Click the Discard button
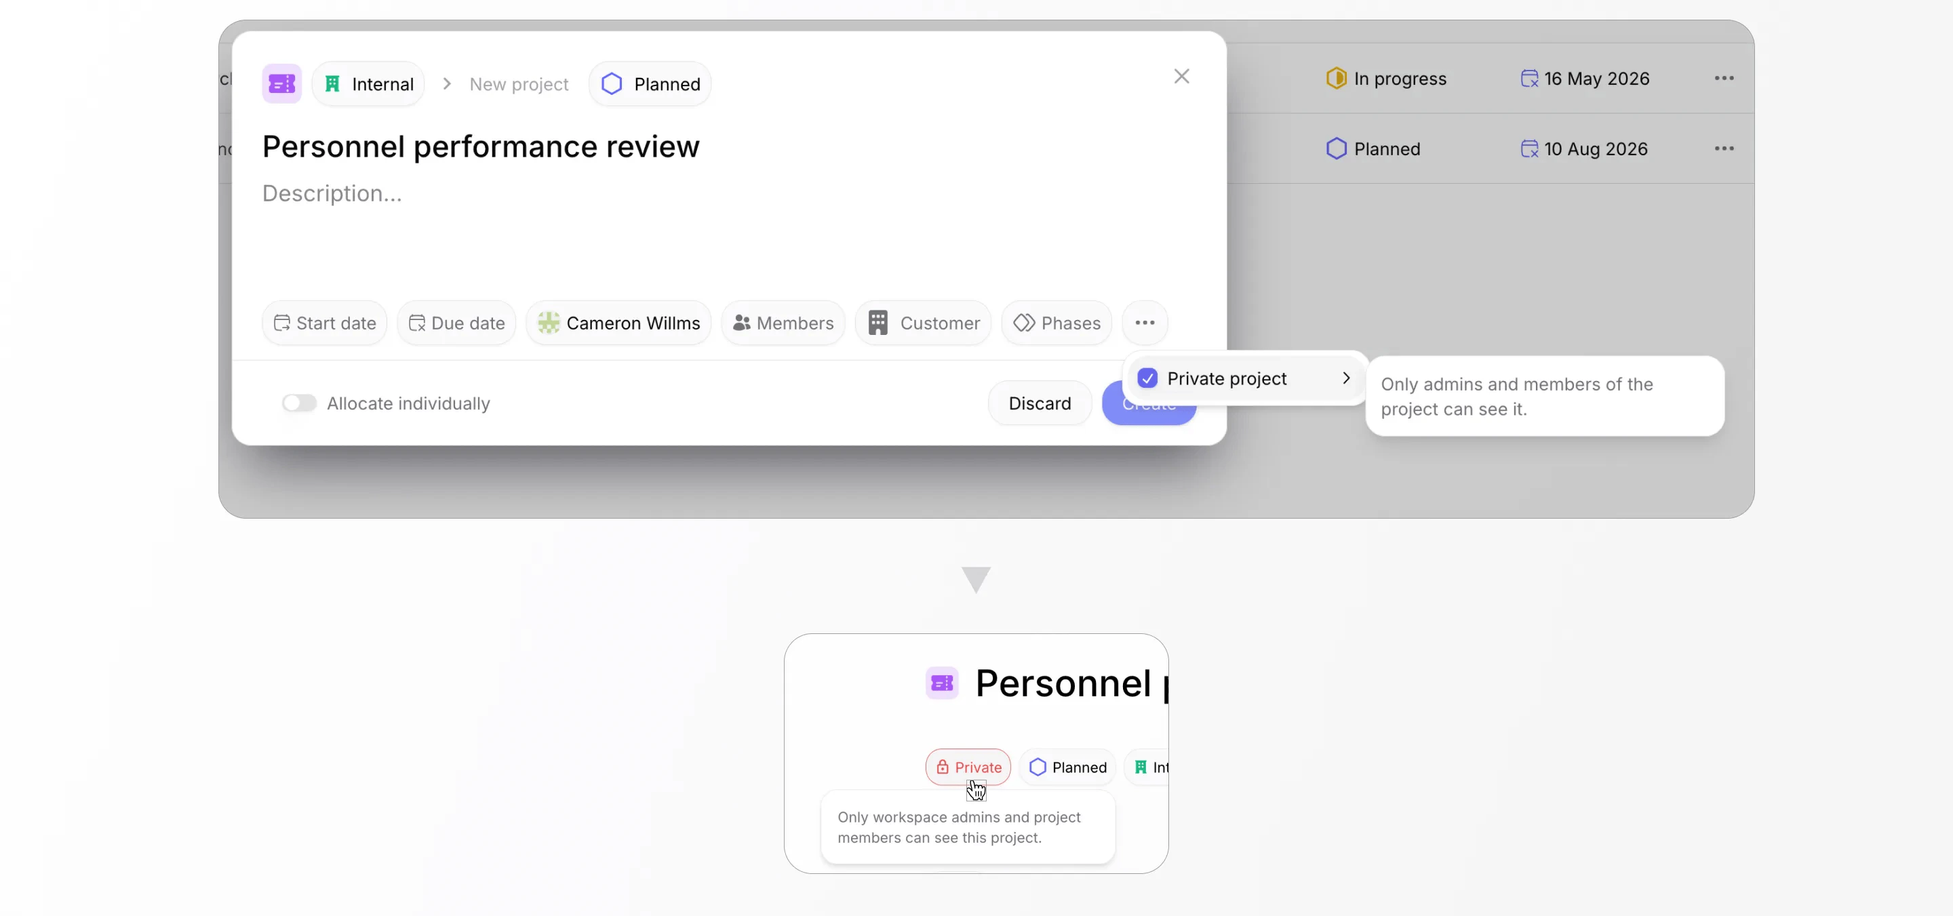This screenshot has height=916, width=1953. (x=1040, y=403)
